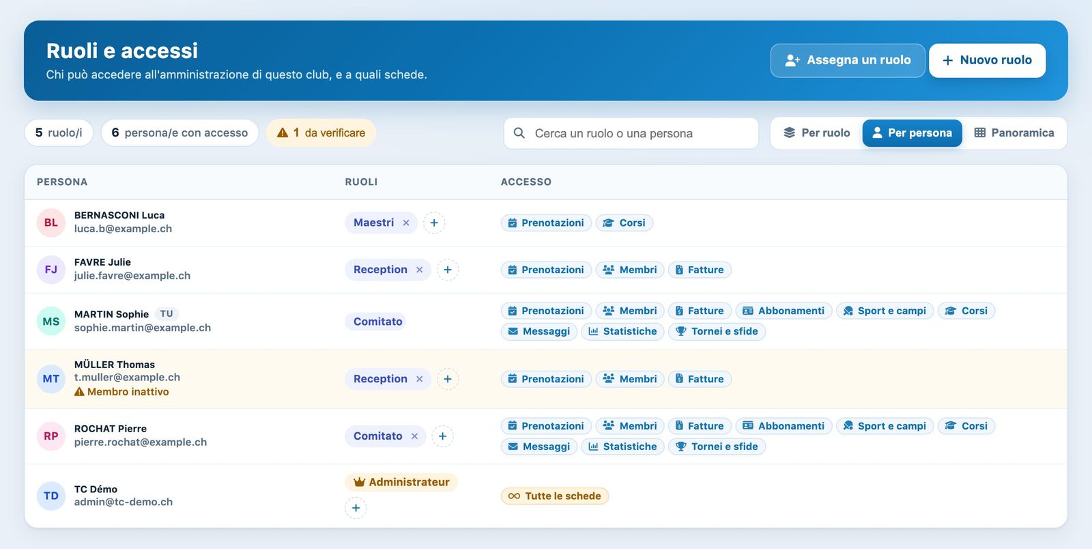Click the 6 persona/e con accesso chip
The image size is (1092, 549).
(x=180, y=133)
